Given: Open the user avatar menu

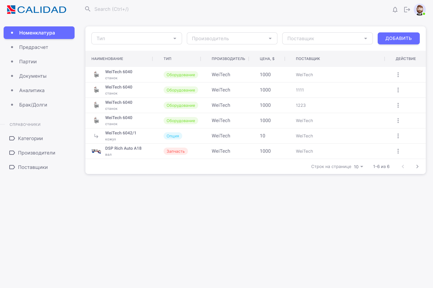Looking at the screenshot, I should pyautogui.click(x=420, y=10).
